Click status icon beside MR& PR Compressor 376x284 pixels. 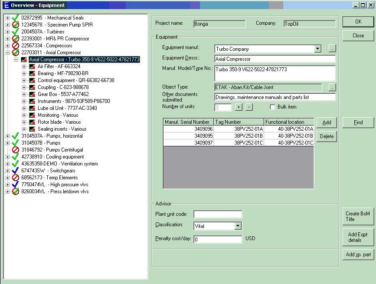15,38
